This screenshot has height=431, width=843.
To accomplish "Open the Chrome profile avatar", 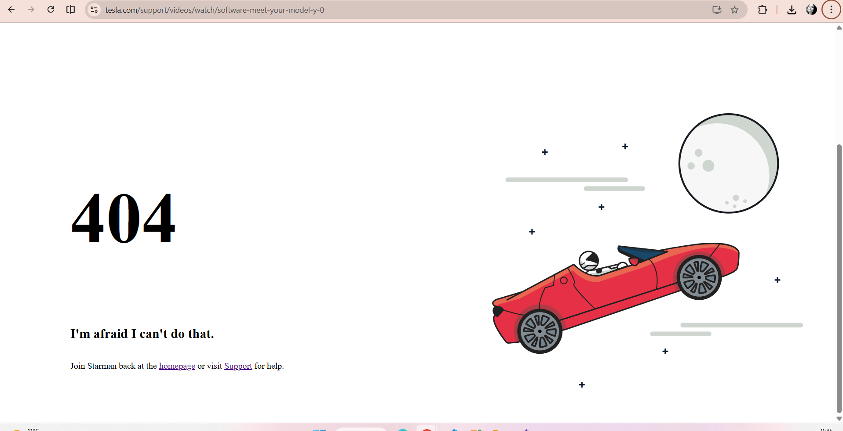I will point(811,10).
